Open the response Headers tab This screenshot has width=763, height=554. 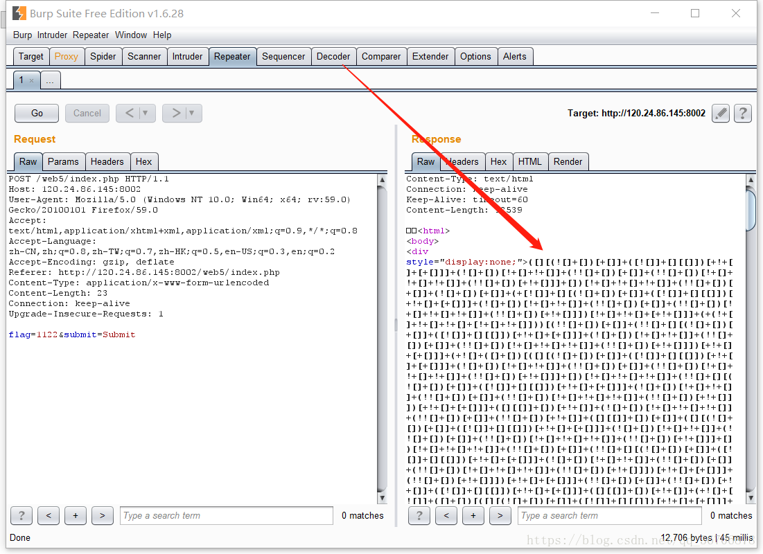coord(462,161)
